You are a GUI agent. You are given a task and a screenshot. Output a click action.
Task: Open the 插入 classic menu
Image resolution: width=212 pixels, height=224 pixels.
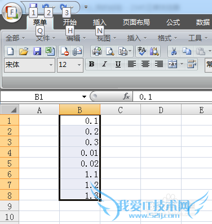point(137,38)
